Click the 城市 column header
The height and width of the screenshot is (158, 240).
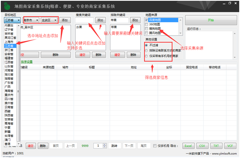pyautogui.click(x=65, y=67)
